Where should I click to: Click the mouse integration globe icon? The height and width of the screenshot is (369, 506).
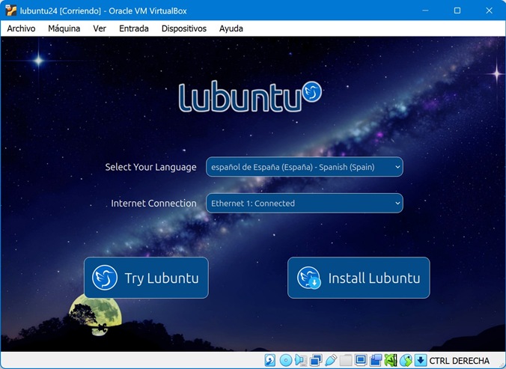[406, 361]
